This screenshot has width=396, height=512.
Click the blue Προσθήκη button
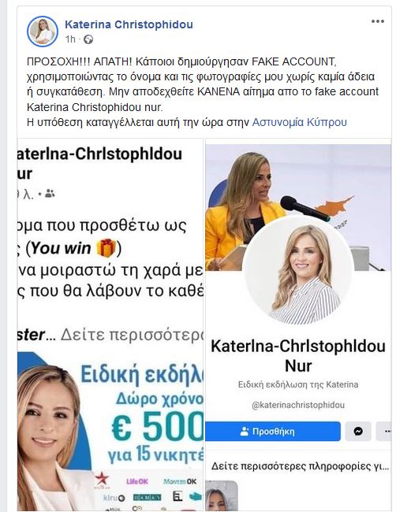[x=273, y=432]
